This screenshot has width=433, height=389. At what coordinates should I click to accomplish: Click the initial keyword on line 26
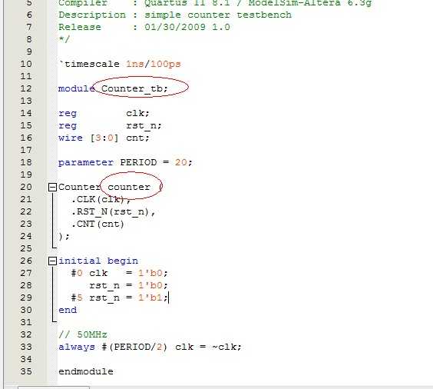pyautogui.click(x=80, y=261)
